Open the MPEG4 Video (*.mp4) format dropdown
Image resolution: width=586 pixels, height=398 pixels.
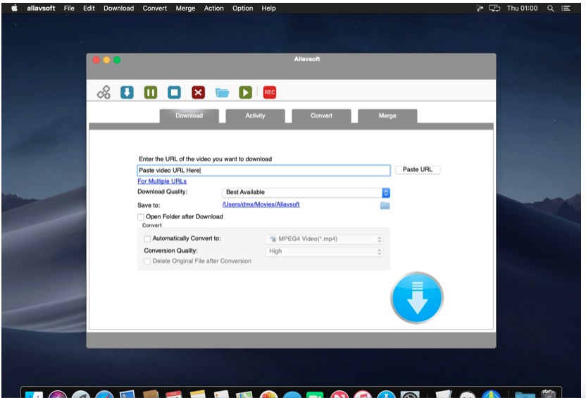point(324,240)
